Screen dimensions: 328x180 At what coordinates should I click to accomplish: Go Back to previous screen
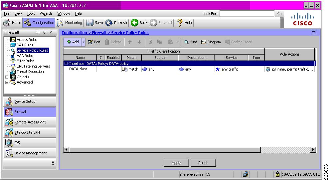point(139,23)
